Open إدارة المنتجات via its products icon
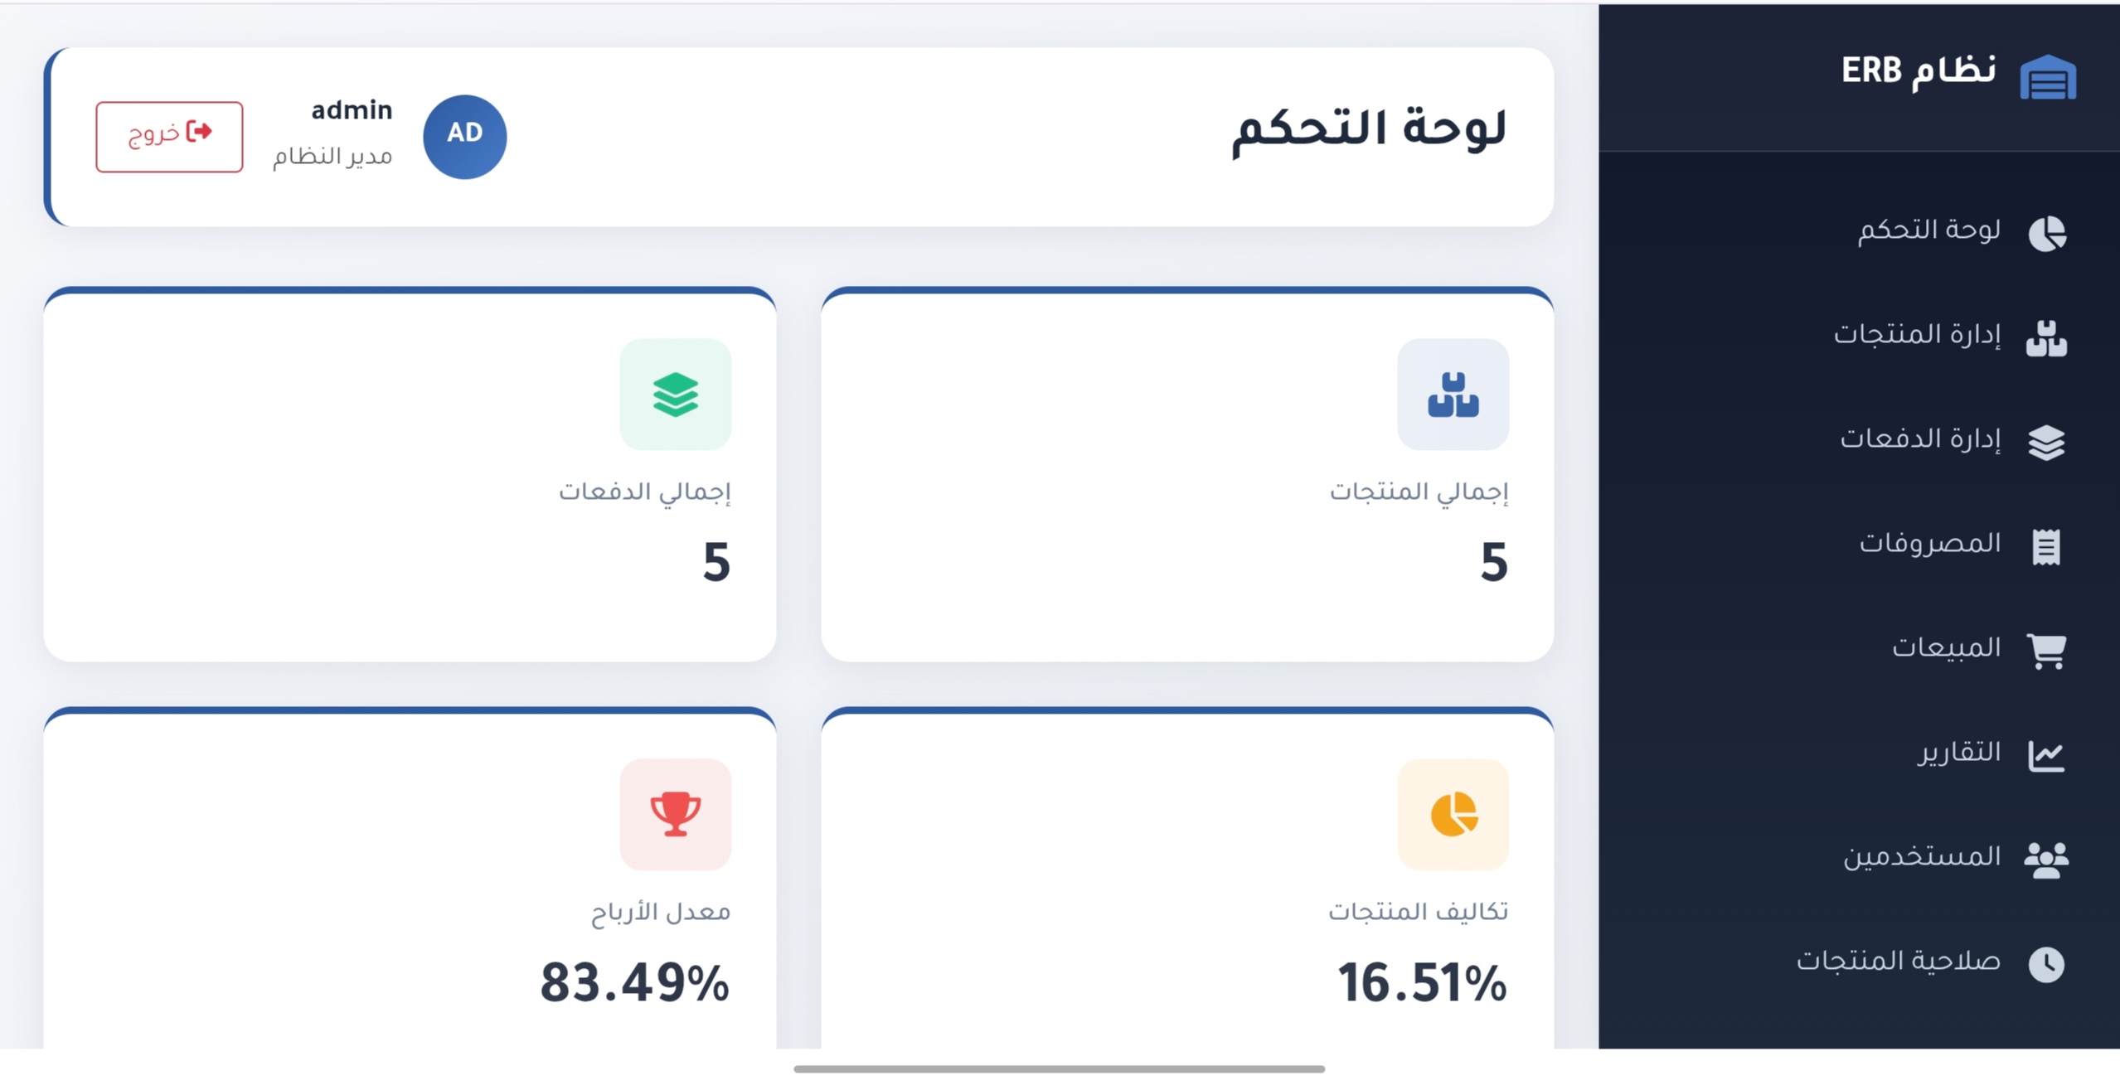Viewport: 2120px width, 1090px height. tap(2048, 337)
